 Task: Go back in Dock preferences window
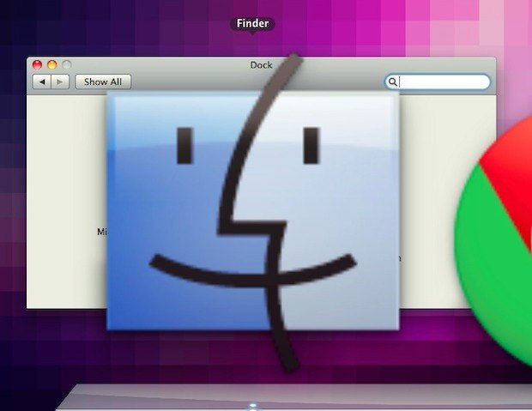coord(42,82)
